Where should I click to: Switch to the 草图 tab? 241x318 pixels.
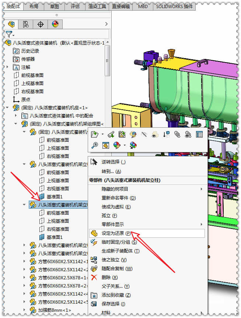click(x=54, y=6)
